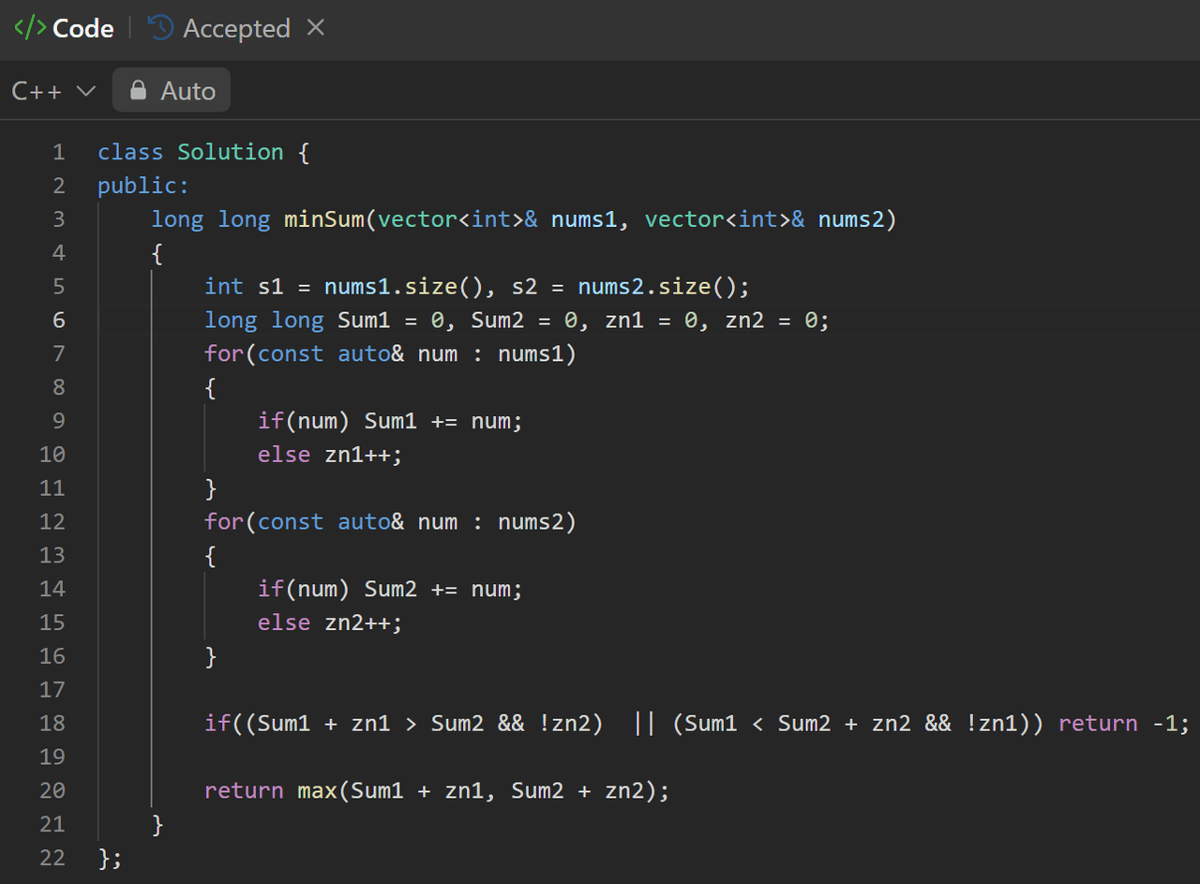Click the public: keyword on line 2

pyautogui.click(x=142, y=186)
